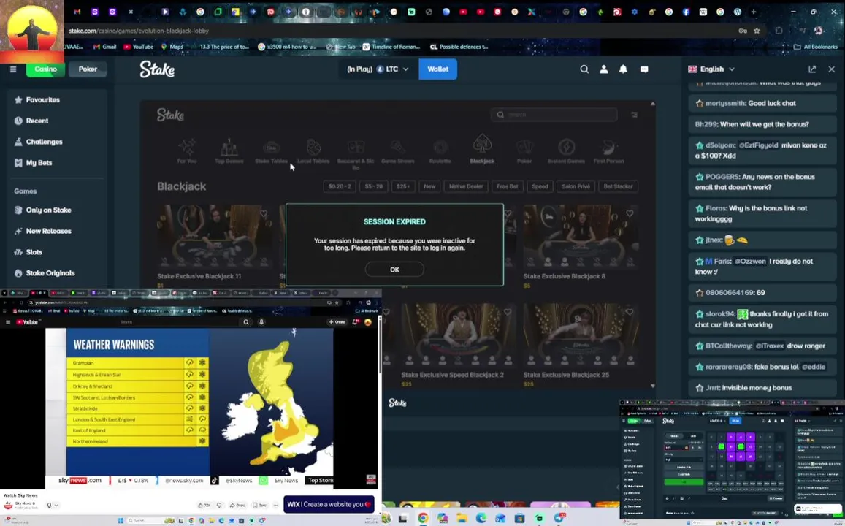Viewport: 845px width, 526px height.
Task: Click YouTube voice search microphone icon
Action: (261, 321)
